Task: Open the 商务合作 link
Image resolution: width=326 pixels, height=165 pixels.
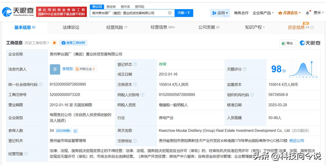Action: point(241,13)
